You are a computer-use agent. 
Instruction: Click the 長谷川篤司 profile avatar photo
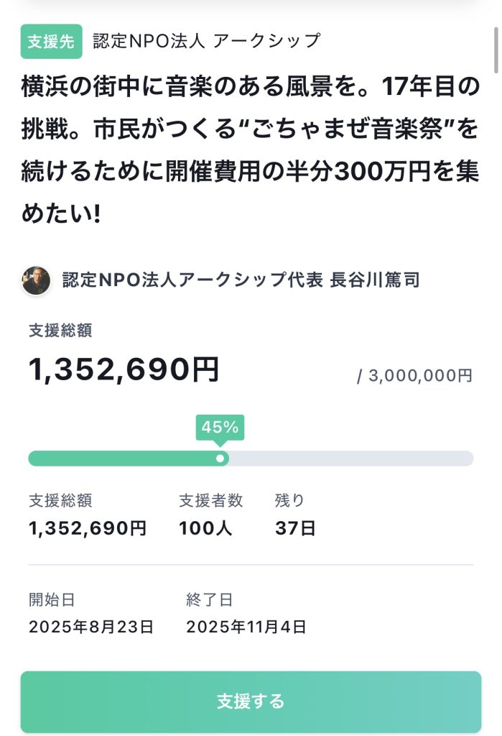(x=36, y=280)
